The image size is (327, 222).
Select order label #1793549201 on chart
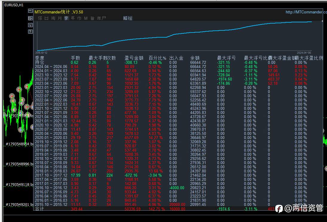click(x=19, y=204)
